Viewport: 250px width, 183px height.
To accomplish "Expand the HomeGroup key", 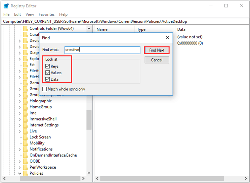I will point(19,107).
